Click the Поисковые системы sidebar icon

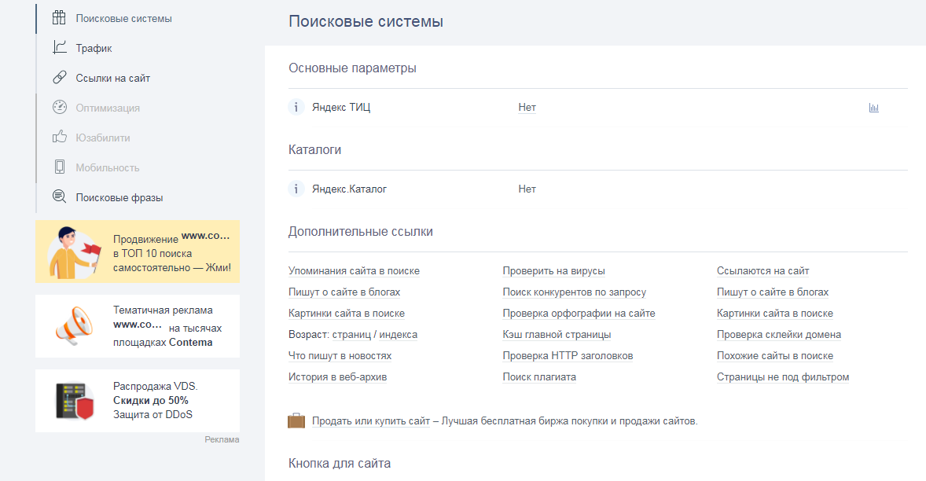point(59,18)
